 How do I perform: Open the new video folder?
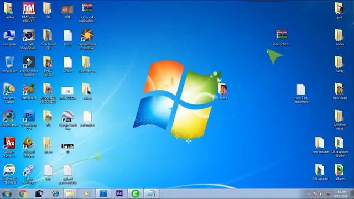click(x=340, y=91)
